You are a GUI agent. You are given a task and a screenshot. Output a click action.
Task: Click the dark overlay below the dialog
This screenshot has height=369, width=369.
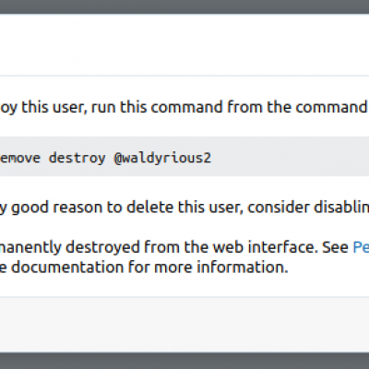pos(184,361)
